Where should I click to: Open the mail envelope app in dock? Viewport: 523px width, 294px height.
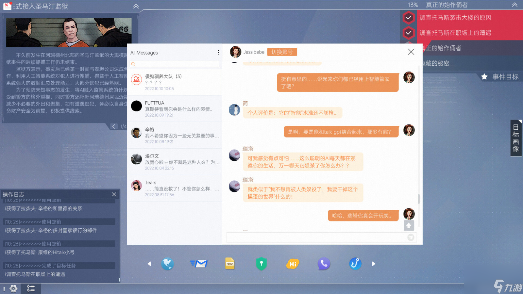pyautogui.click(x=199, y=264)
